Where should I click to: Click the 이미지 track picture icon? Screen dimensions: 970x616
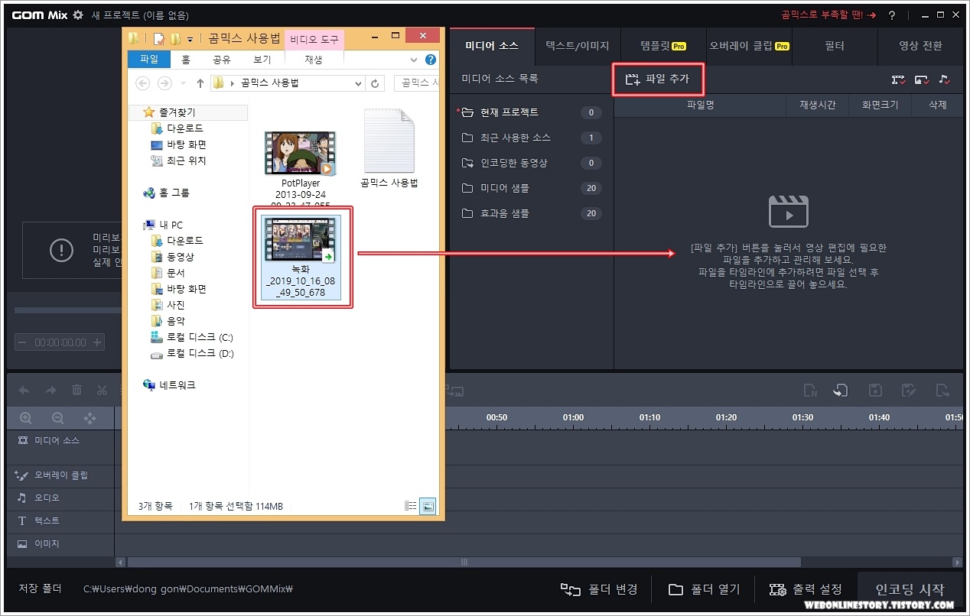coord(21,544)
